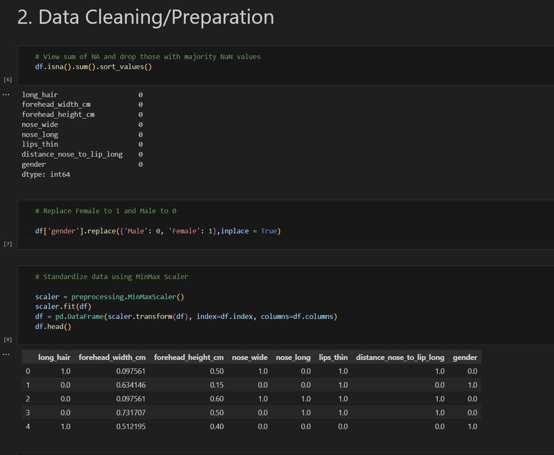The height and width of the screenshot is (455, 554).
Task: Click the df.isna().sum().sort_values() code line
Action: point(93,67)
